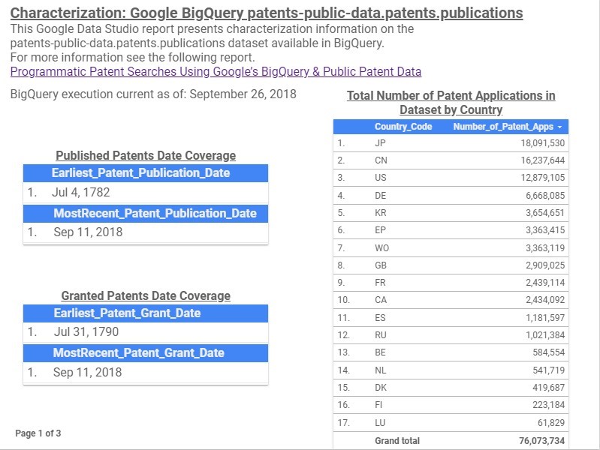Screen dimensions: 600x450
Task: Click the JP country code cell
Action: click(381, 143)
